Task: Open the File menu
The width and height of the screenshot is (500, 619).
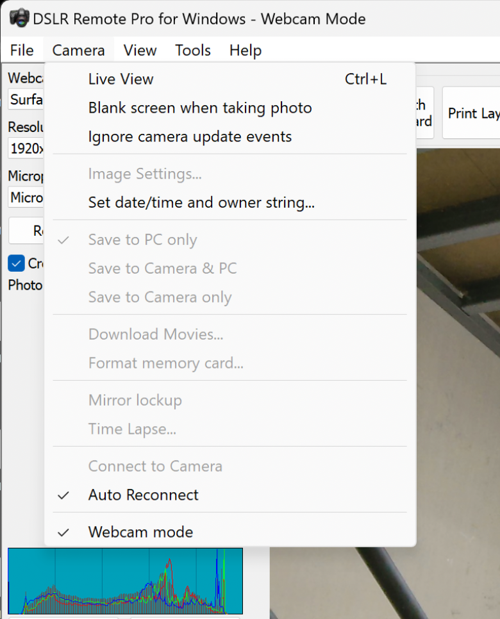Action: coord(22,50)
